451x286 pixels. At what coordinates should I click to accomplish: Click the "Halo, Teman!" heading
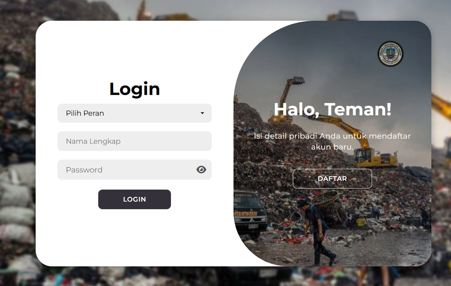[332, 109]
